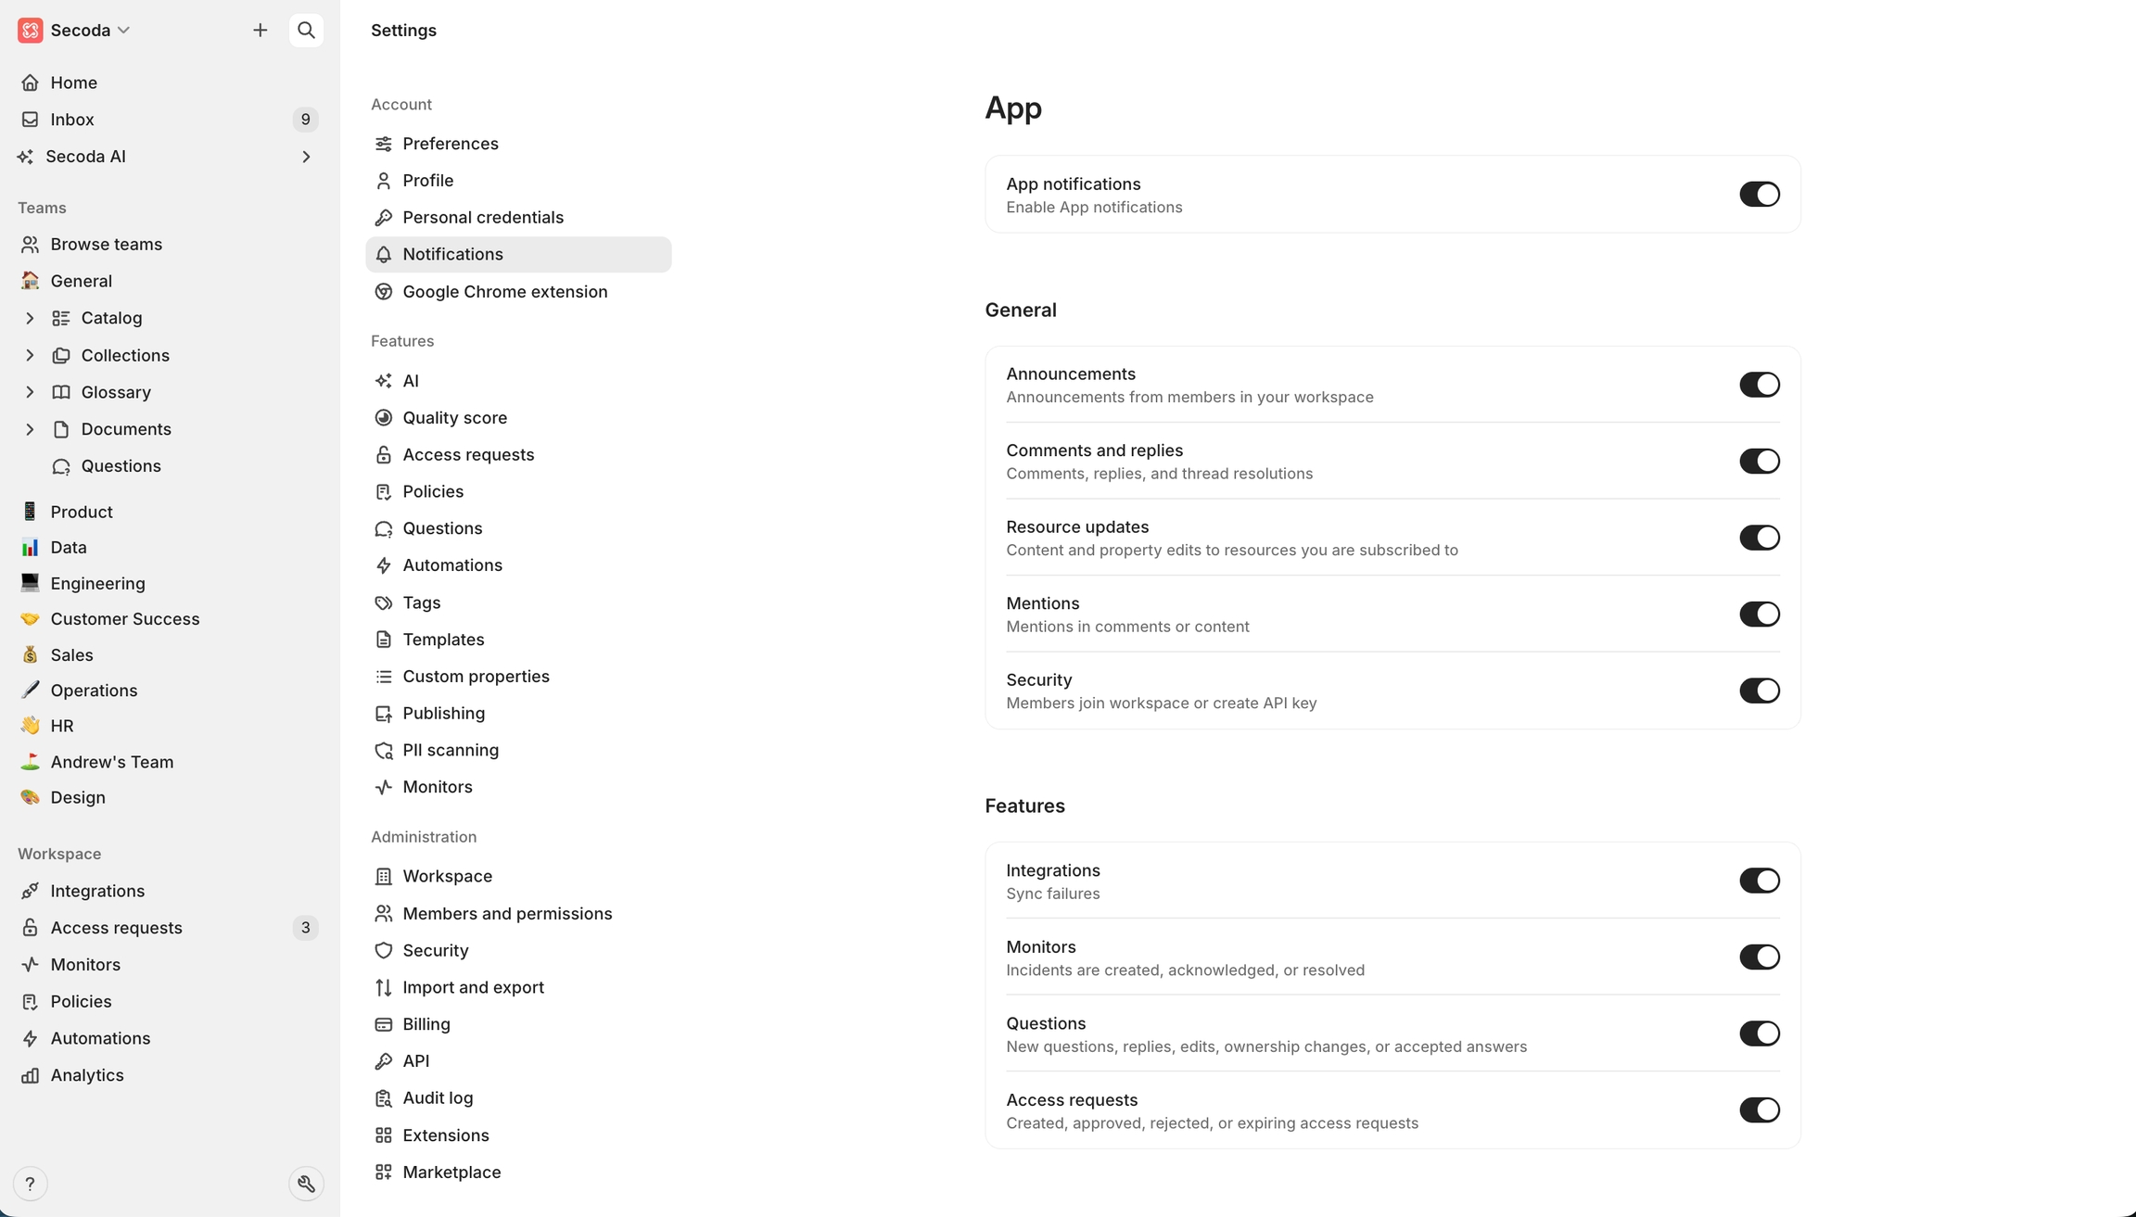Disable Access requests feature notifications toggle
Viewport: 2136px width, 1217px height.
tap(1759, 1110)
